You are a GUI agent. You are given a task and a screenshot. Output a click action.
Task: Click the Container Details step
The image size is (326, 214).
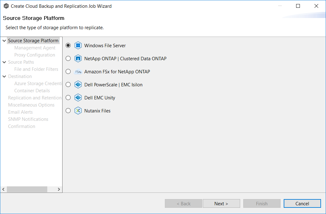tap(32, 91)
